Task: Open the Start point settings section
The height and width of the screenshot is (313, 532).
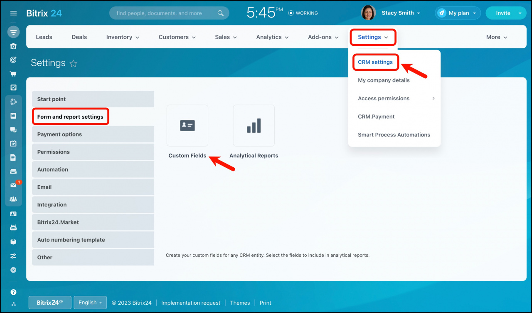Action: 93,99
